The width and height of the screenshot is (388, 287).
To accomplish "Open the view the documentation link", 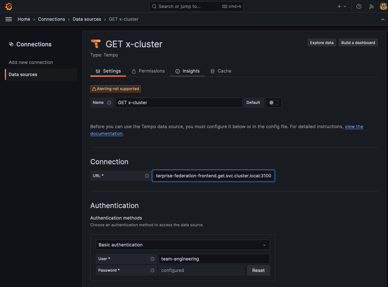I will (x=354, y=127).
